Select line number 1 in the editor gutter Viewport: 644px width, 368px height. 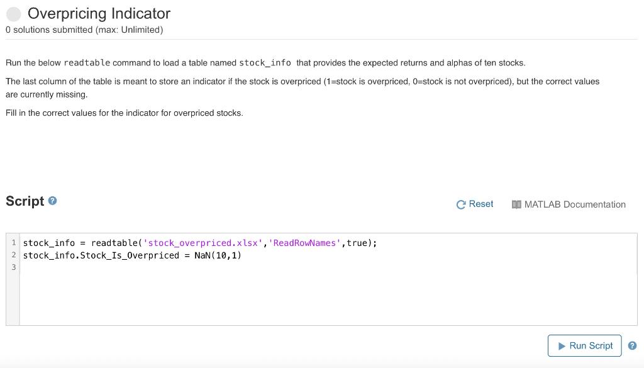pos(13,243)
